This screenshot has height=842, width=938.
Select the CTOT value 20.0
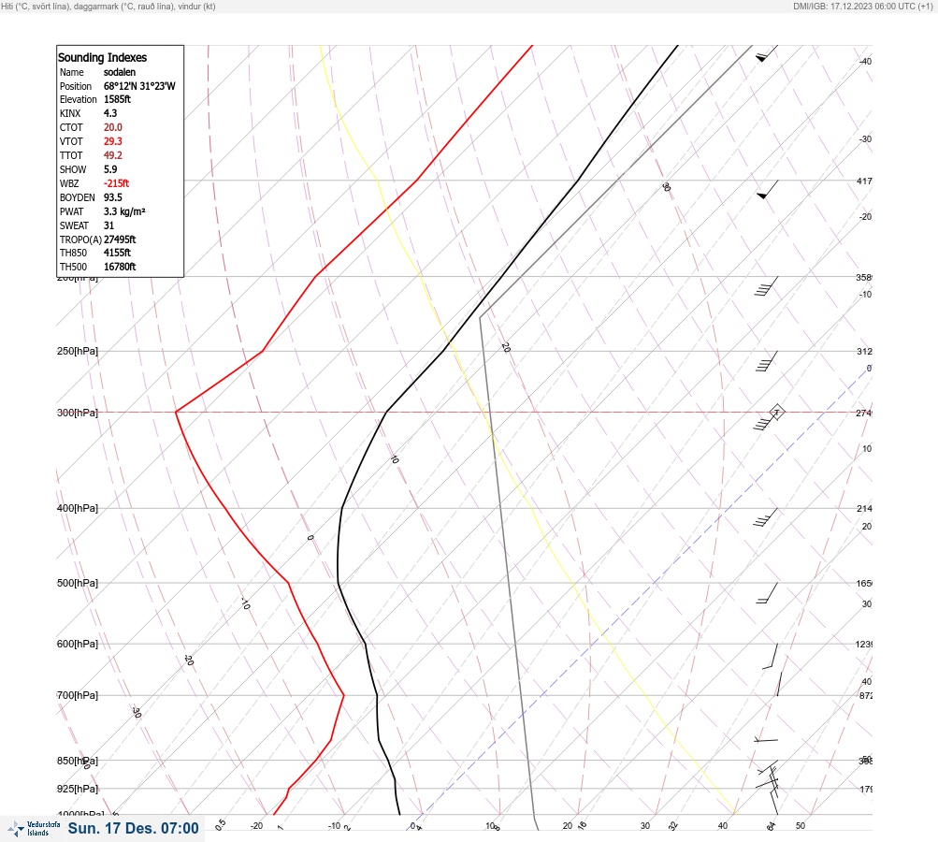tap(112, 127)
